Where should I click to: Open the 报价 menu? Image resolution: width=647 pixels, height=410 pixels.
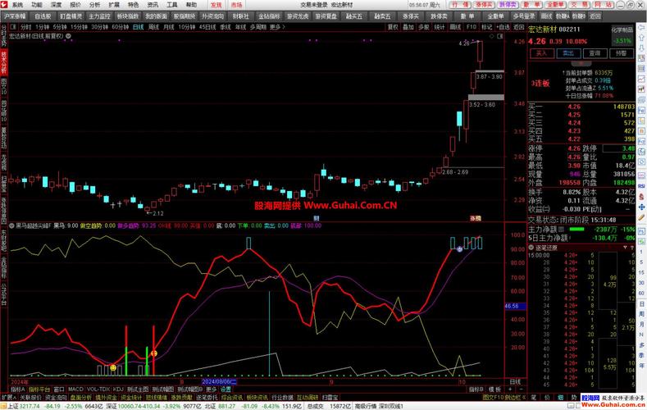click(x=75, y=5)
